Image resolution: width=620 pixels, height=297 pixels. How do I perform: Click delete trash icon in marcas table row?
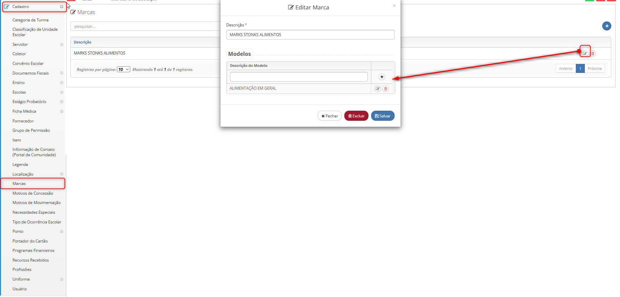pyautogui.click(x=593, y=54)
